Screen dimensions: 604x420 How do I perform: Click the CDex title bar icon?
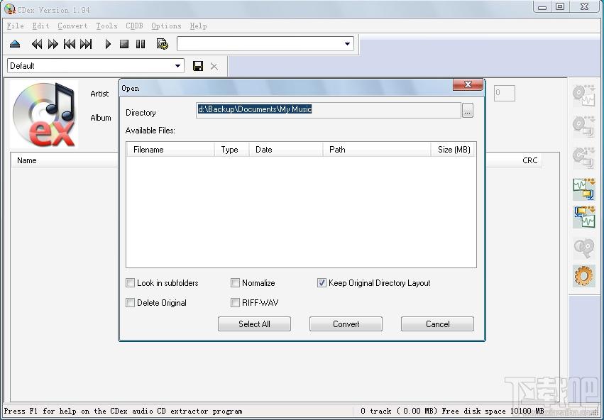pyautogui.click(x=10, y=9)
